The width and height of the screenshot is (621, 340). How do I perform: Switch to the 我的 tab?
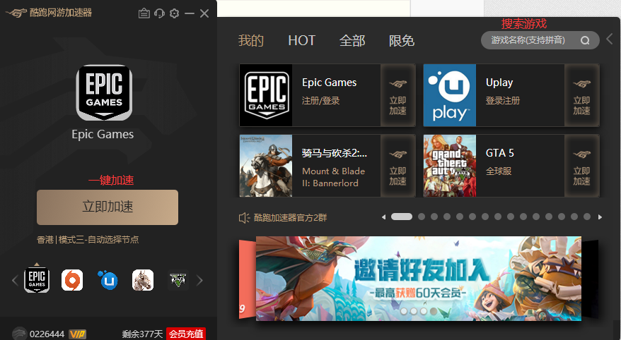tap(250, 40)
